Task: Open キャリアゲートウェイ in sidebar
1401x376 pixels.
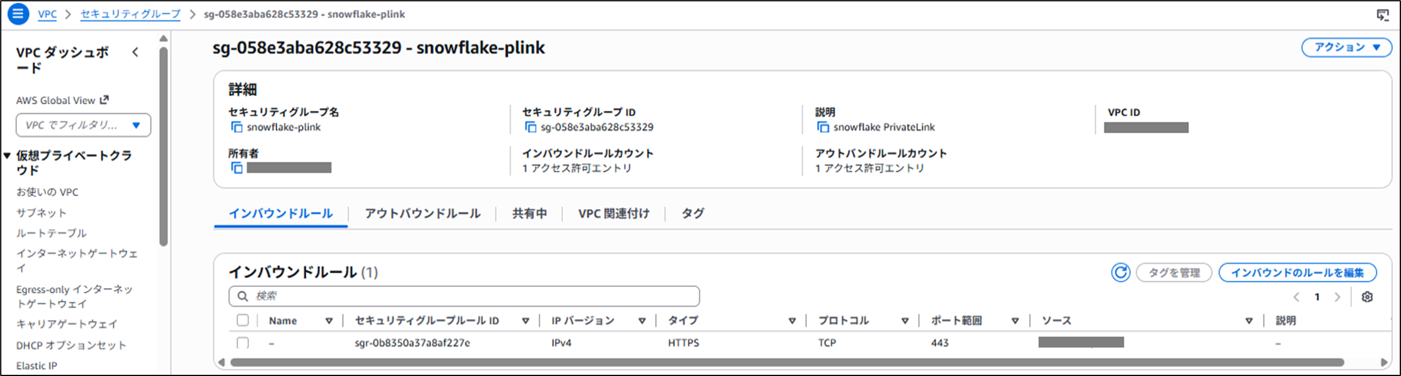Action: pyautogui.click(x=67, y=324)
